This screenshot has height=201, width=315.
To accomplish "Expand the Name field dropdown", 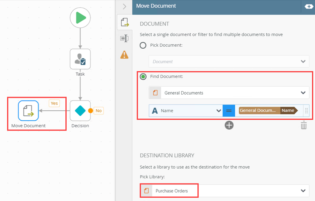I will [x=219, y=111].
